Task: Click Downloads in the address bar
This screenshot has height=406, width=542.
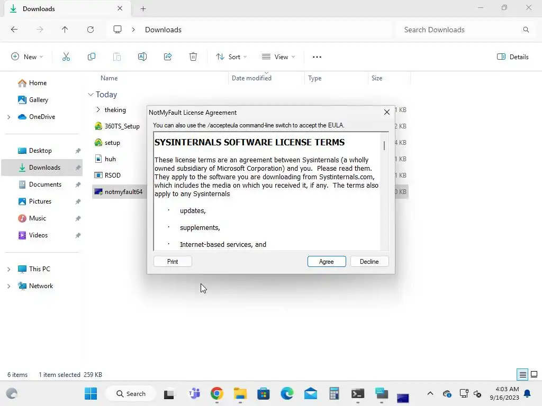Action: pyautogui.click(x=163, y=30)
